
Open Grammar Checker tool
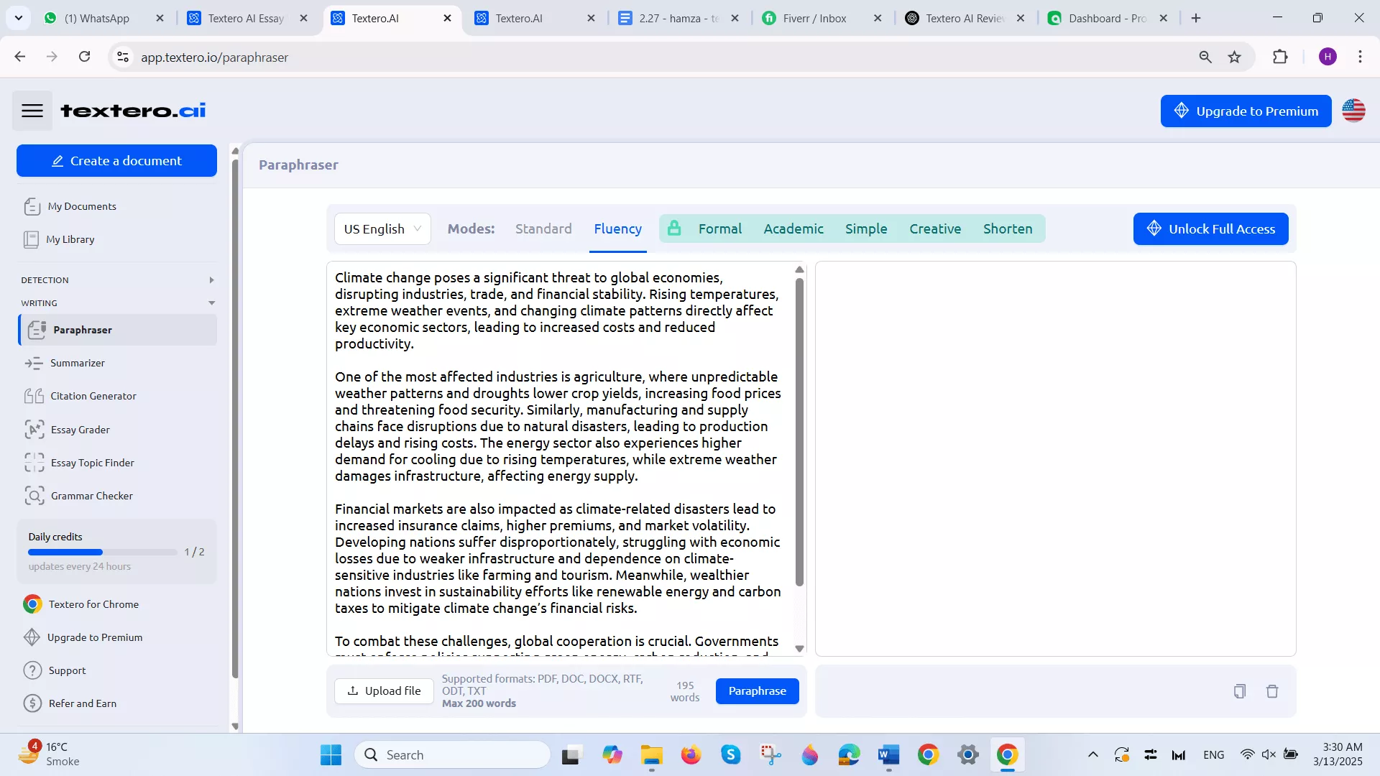(x=91, y=496)
